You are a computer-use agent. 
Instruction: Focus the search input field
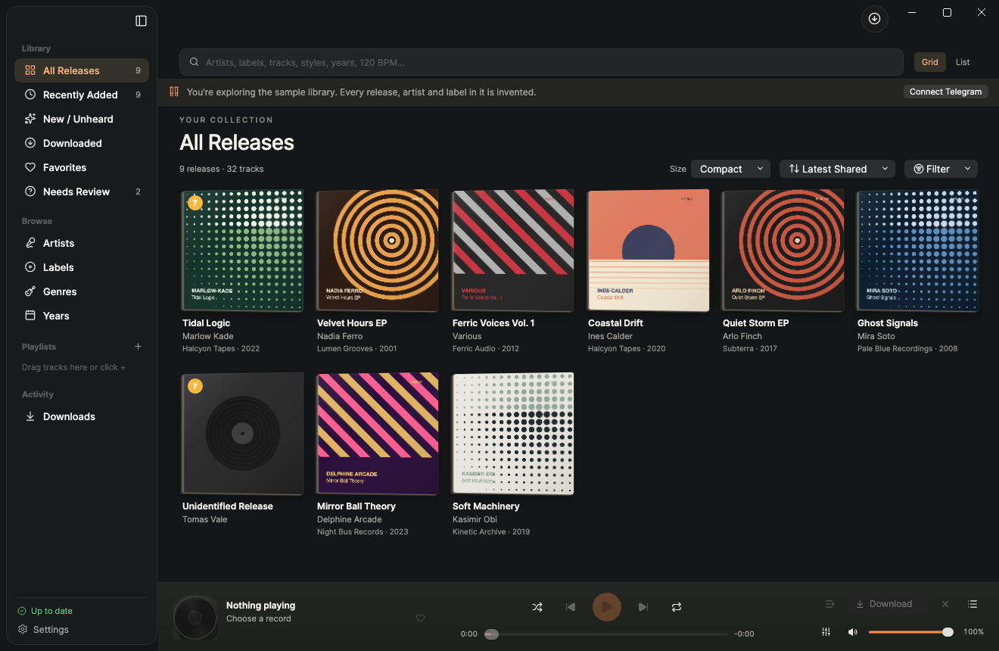541,62
